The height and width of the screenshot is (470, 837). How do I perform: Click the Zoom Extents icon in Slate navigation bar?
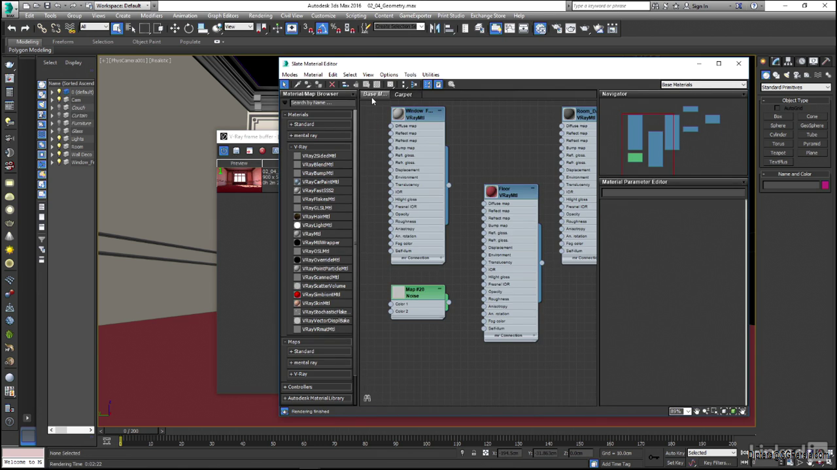(724, 411)
